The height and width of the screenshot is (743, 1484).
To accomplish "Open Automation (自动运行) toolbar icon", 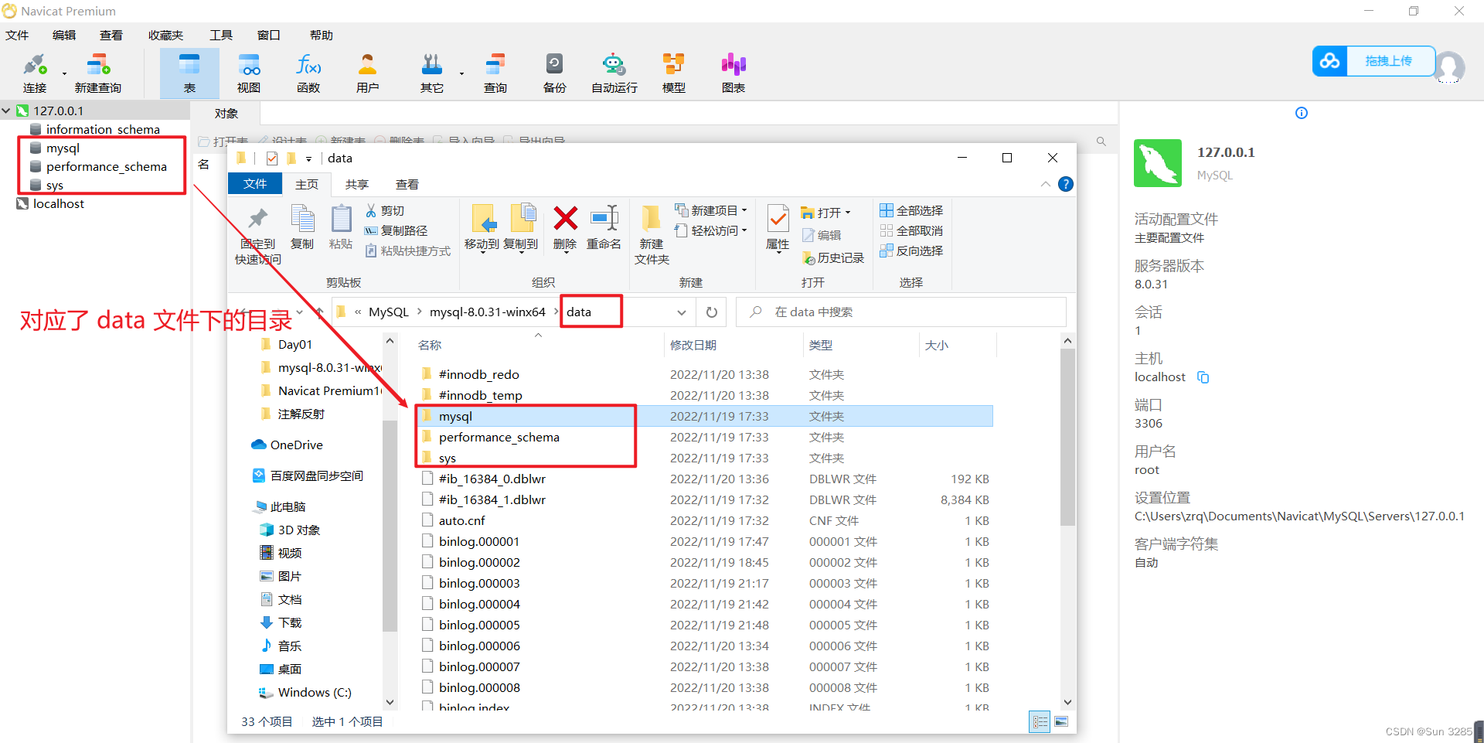I will click(614, 73).
